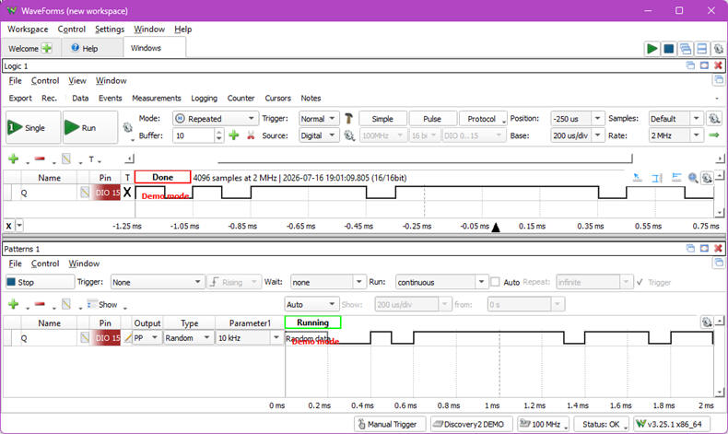Open the Settings menu
The height and width of the screenshot is (434, 728).
click(x=110, y=29)
